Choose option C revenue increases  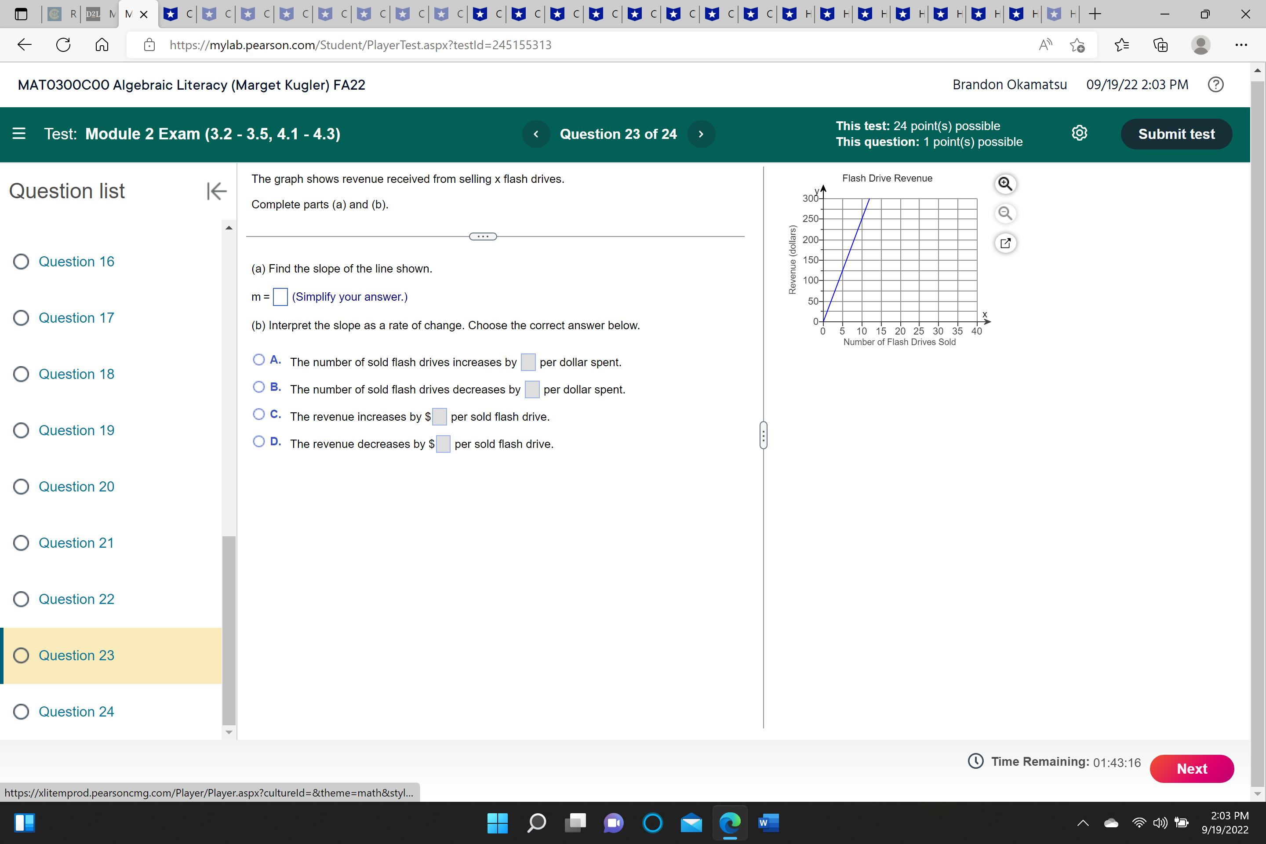coord(259,414)
